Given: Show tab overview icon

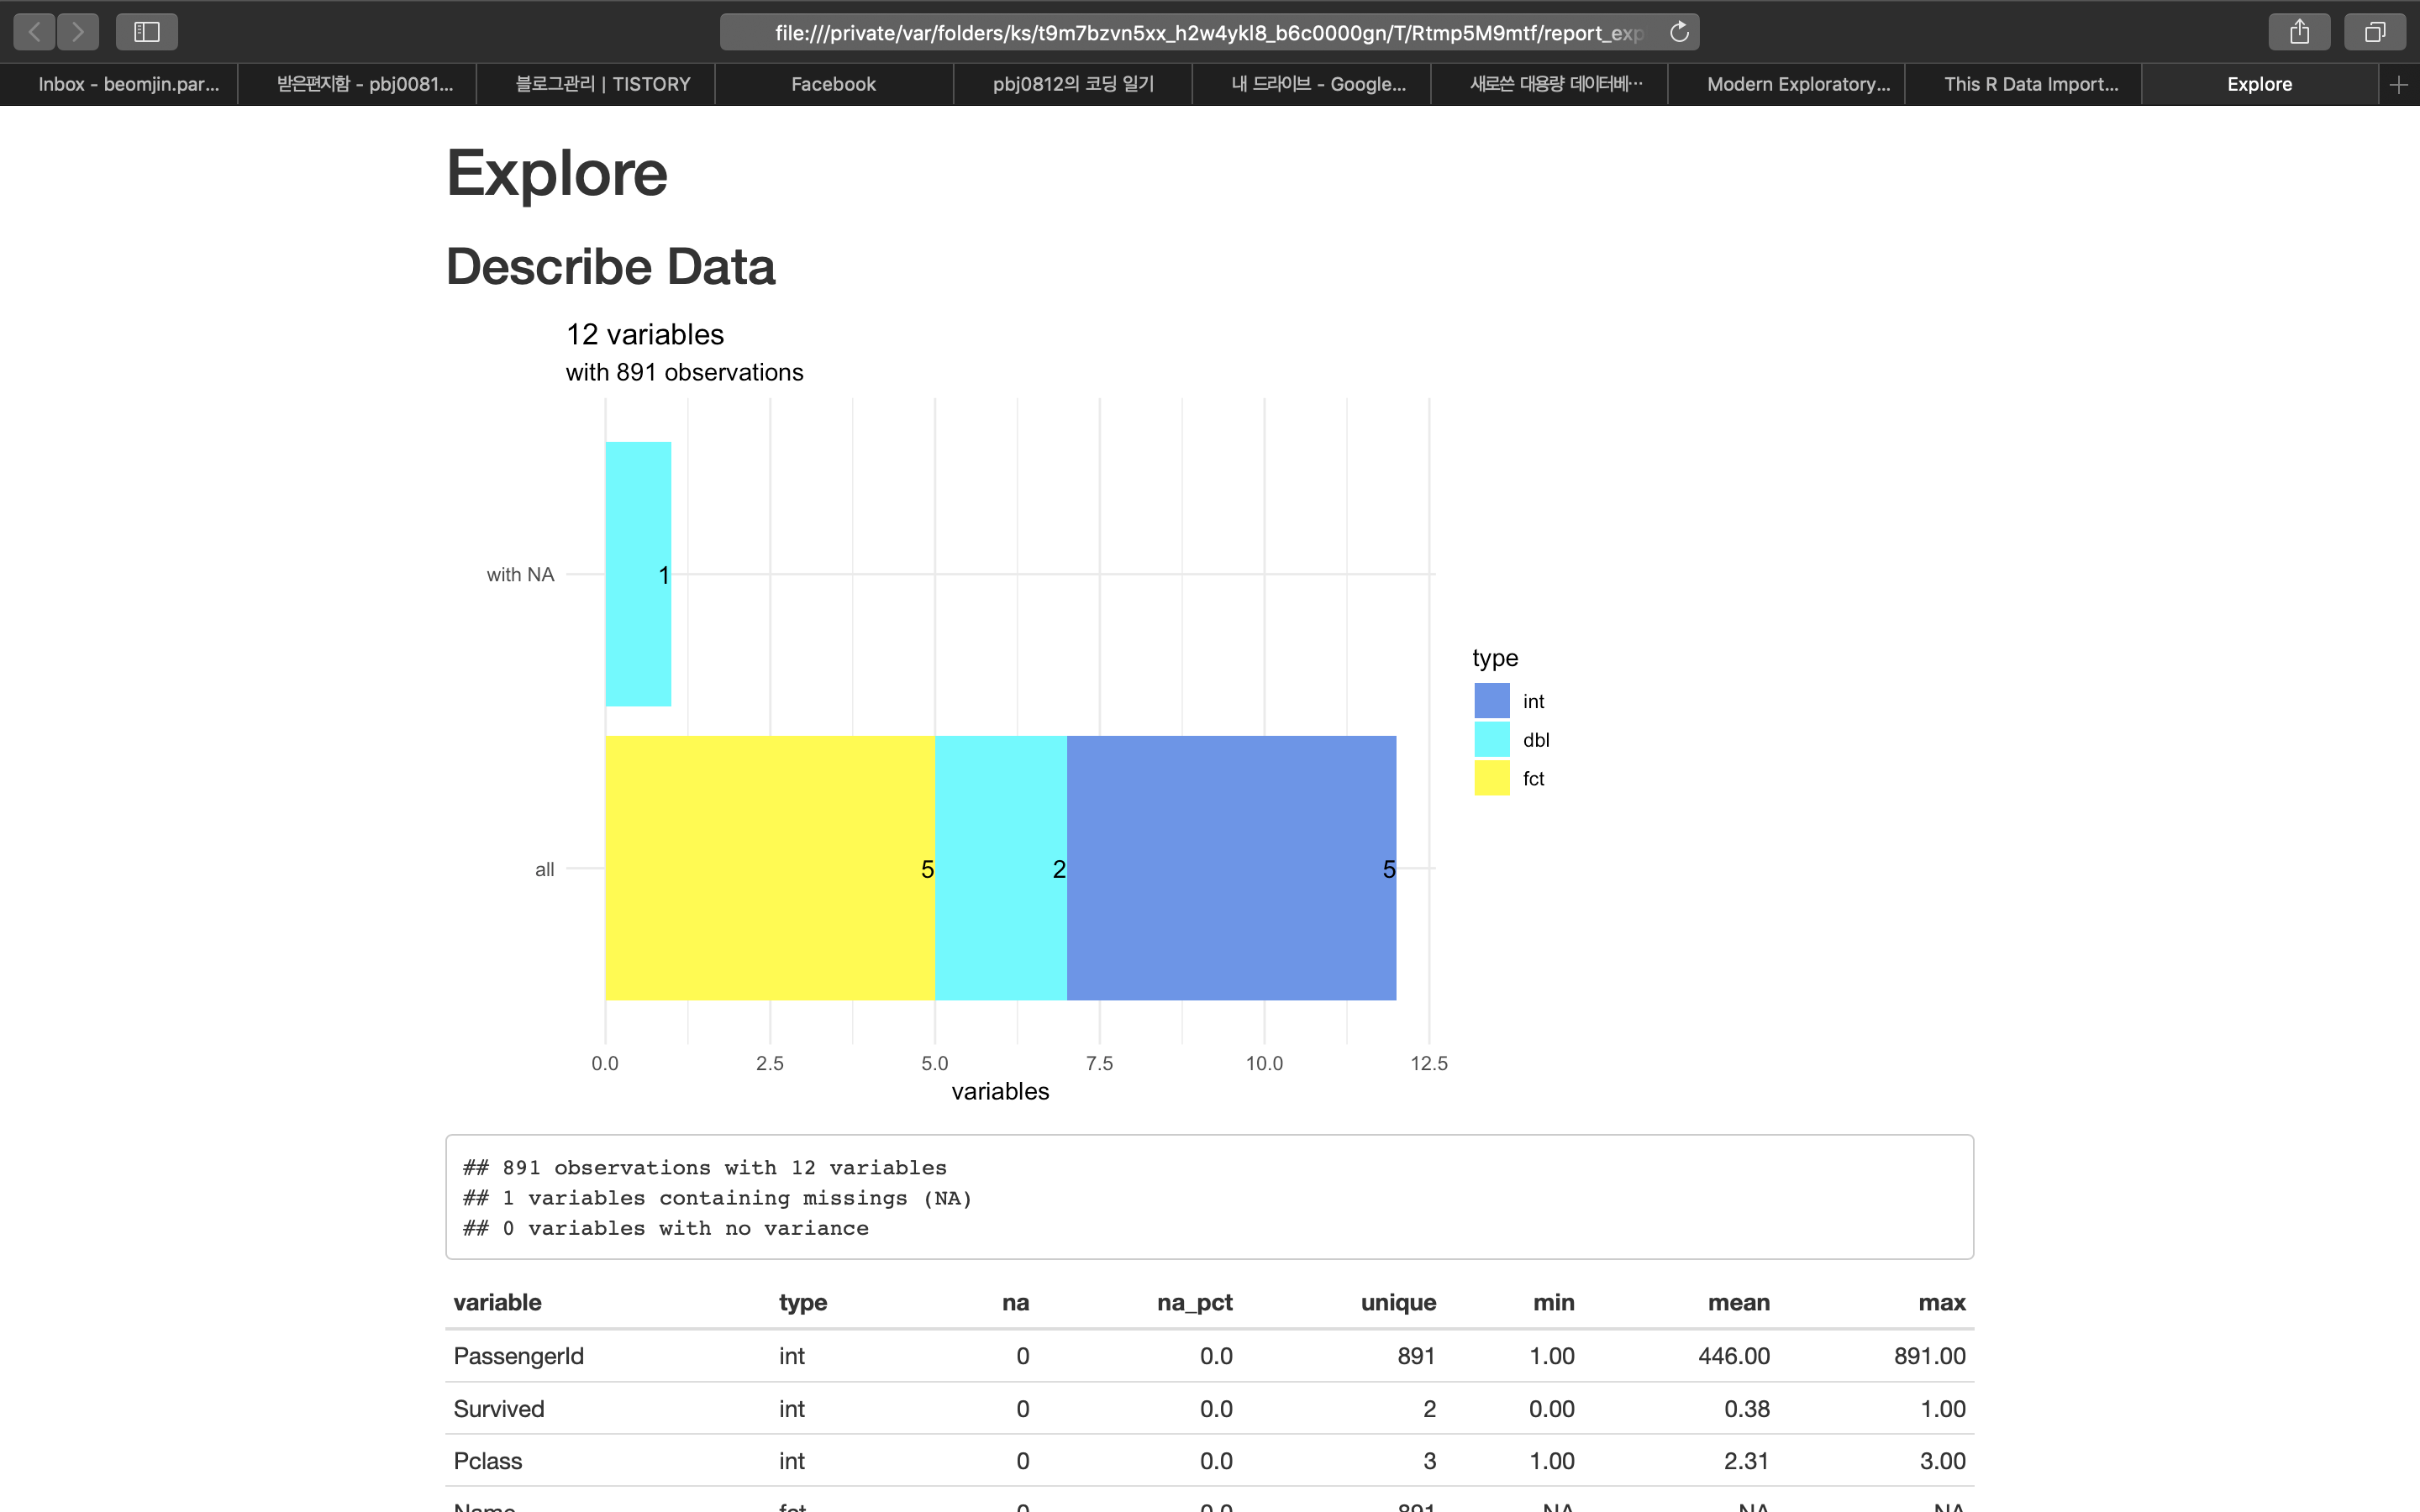Looking at the screenshot, I should tap(2374, 32).
